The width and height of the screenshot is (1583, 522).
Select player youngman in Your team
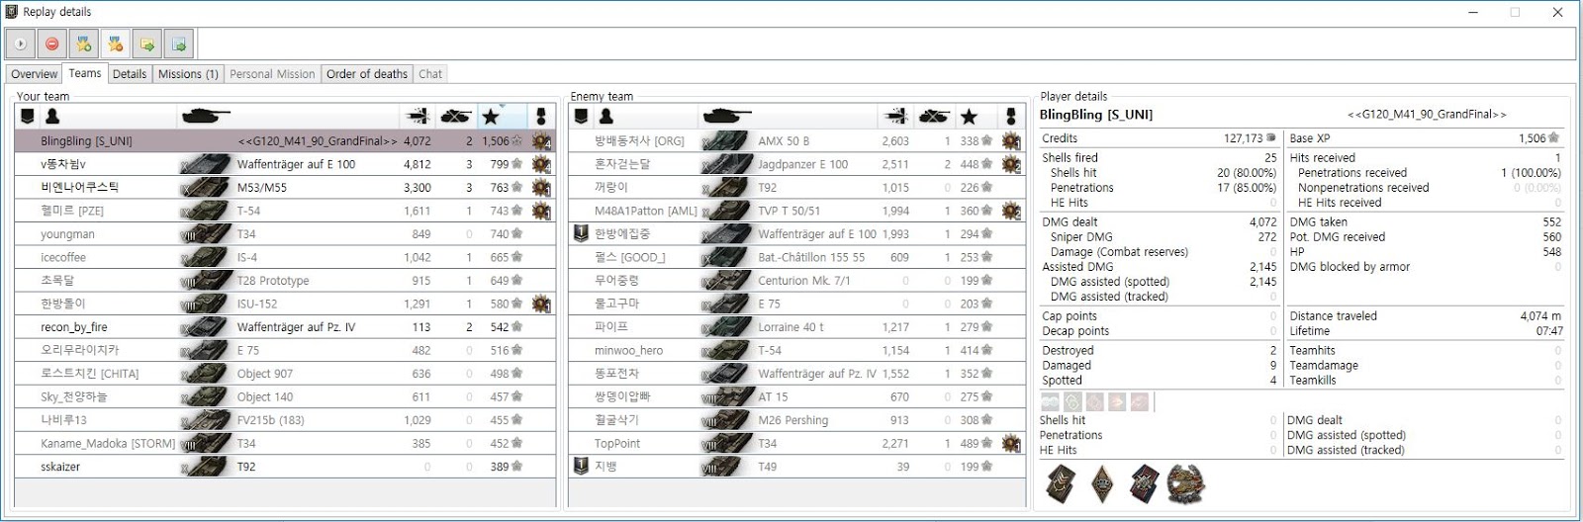click(285, 234)
